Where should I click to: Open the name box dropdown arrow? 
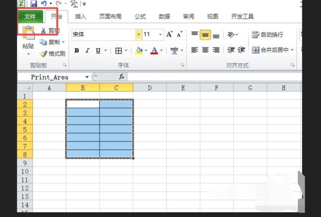(x=87, y=77)
